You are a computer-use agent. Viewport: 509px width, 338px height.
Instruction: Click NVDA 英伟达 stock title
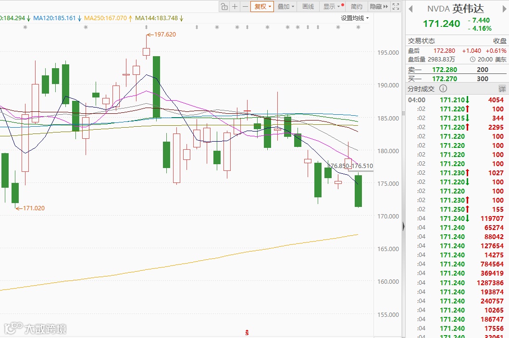(x=455, y=9)
